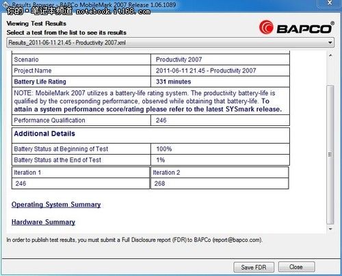Select the '331 minutes' battery life value
342x276 pixels.
point(173,81)
